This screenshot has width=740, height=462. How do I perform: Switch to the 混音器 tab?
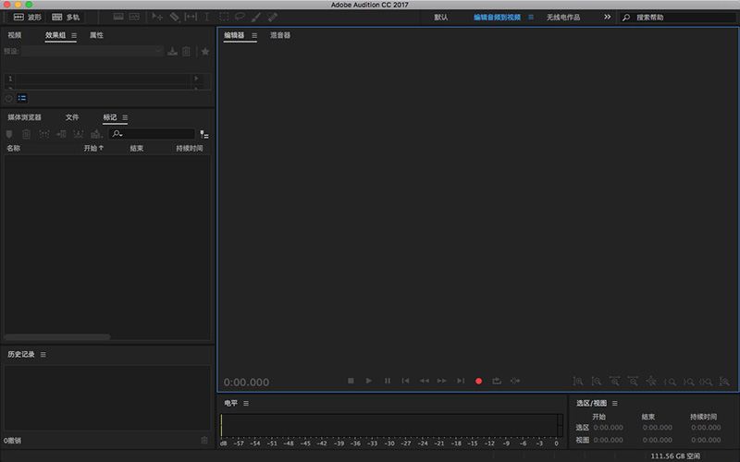tap(280, 35)
